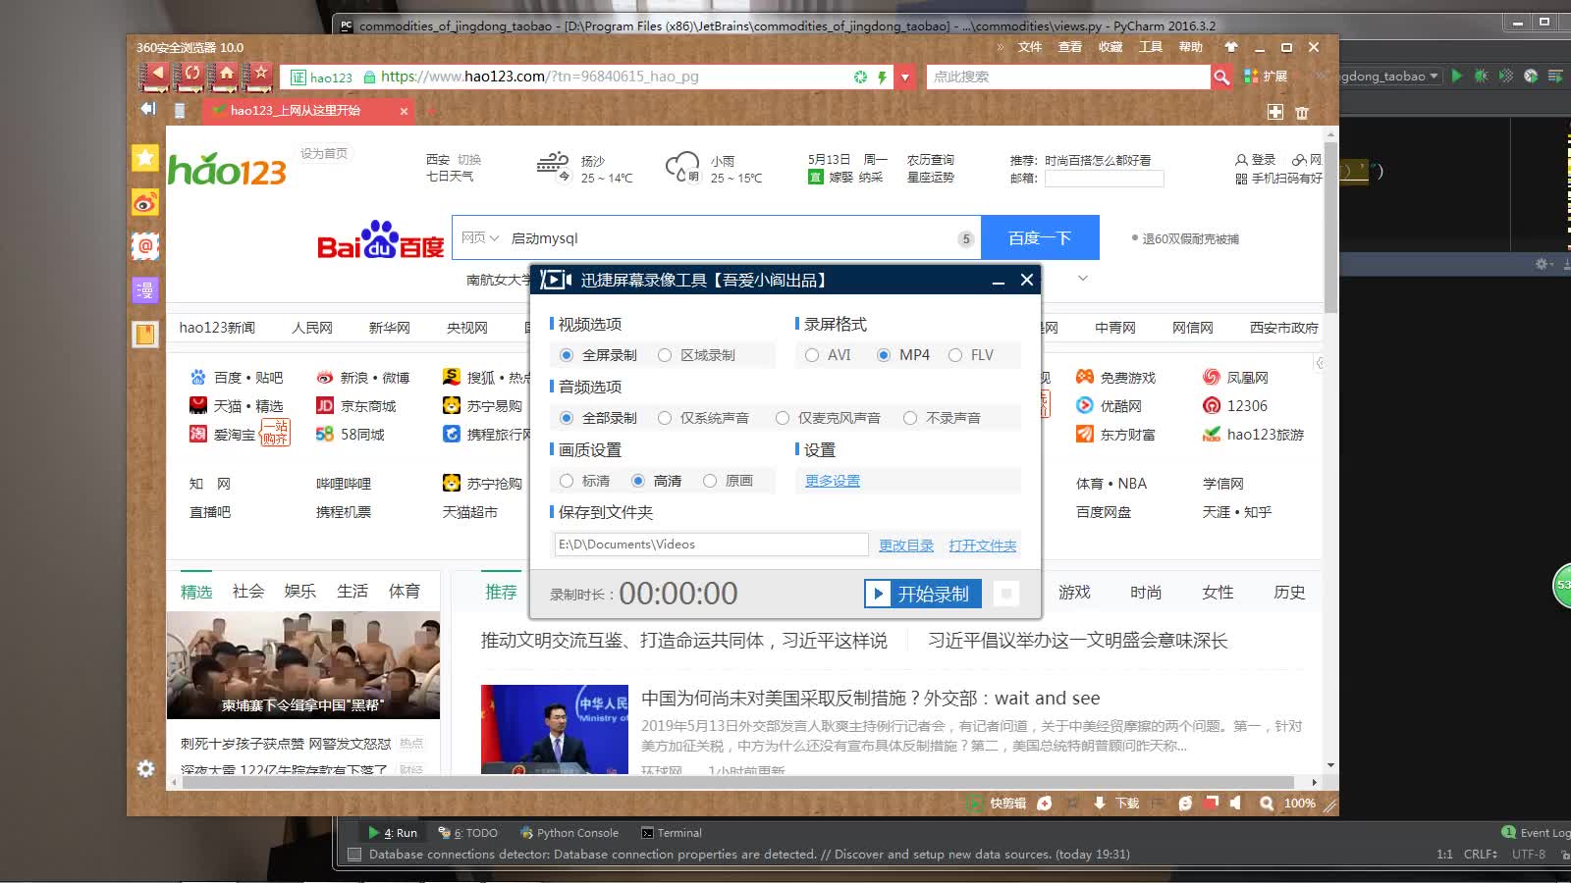Viewport: 1571px width, 883px height.
Task: Click the 更多设置 link
Action: pyautogui.click(x=833, y=481)
